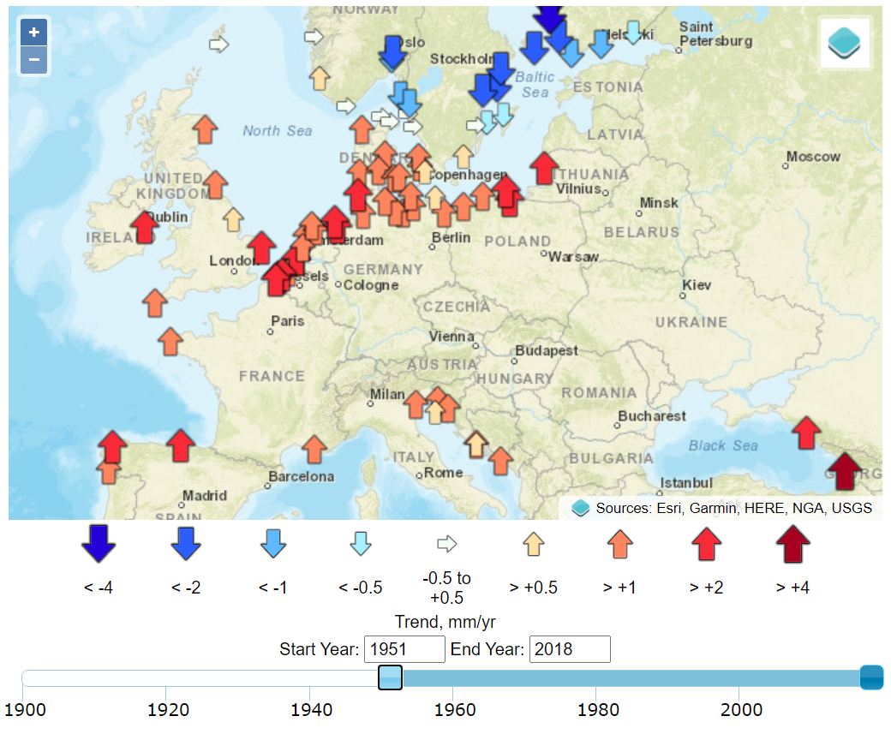Click the > +4 dark red legend arrow
Viewport: 891px width, 740px height.
pos(792,544)
